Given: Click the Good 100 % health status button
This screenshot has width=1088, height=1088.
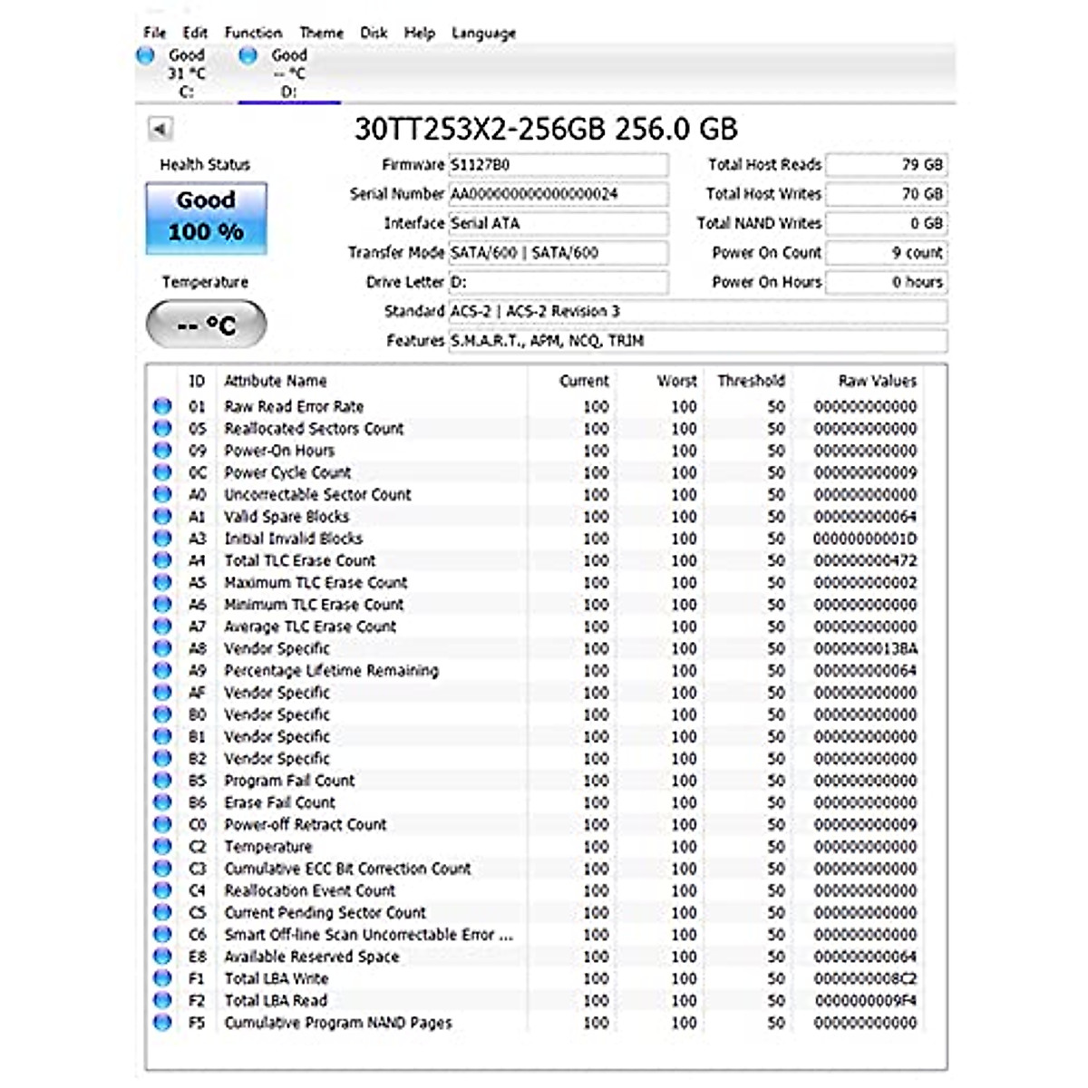Looking at the screenshot, I should pyautogui.click(x=206, y=218).
